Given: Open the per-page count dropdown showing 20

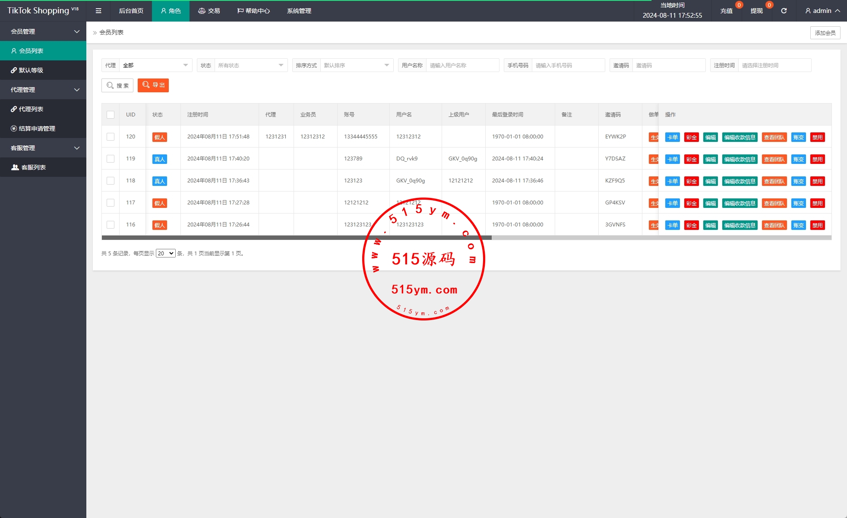Looking at the screenshot, I should (x=165, y=254).
